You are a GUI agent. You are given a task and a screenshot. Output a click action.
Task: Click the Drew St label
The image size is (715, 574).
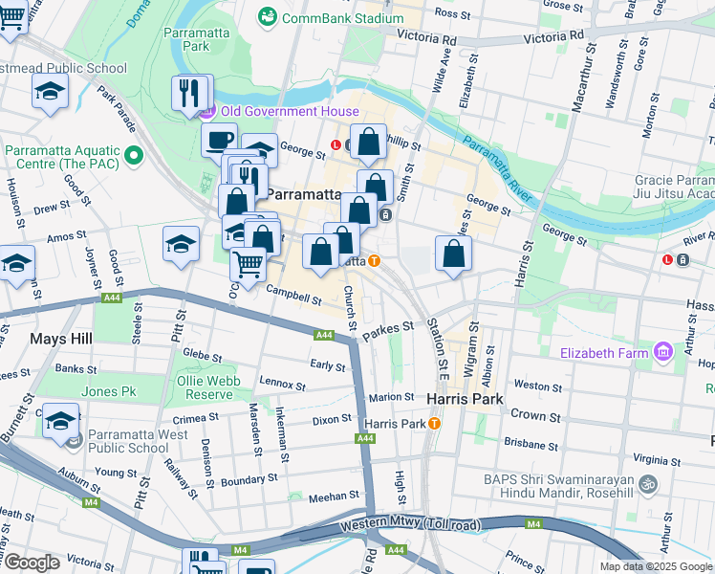tap(52, 208)
